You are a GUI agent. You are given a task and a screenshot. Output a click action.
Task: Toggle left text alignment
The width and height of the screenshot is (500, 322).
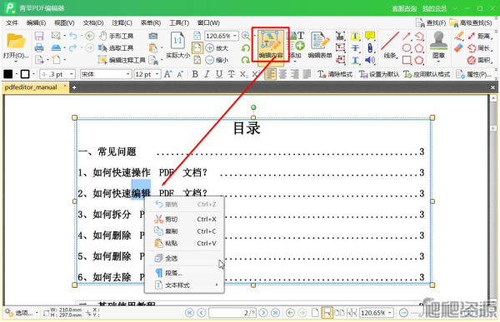click(x=270, y=74)
